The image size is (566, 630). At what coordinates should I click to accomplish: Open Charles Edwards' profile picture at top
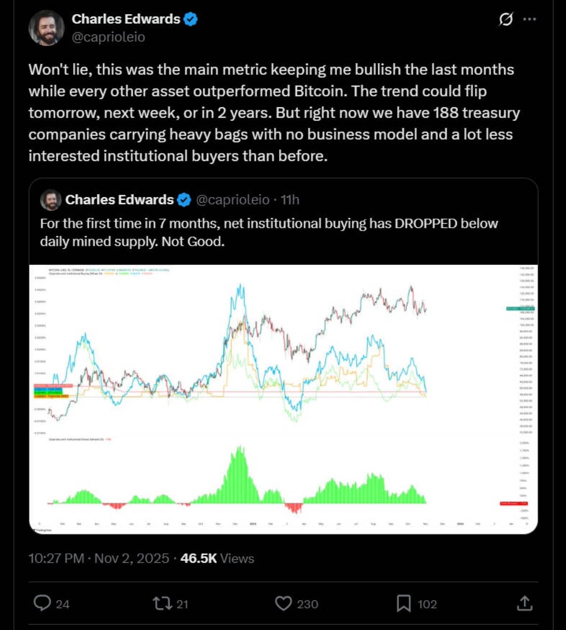46,28
